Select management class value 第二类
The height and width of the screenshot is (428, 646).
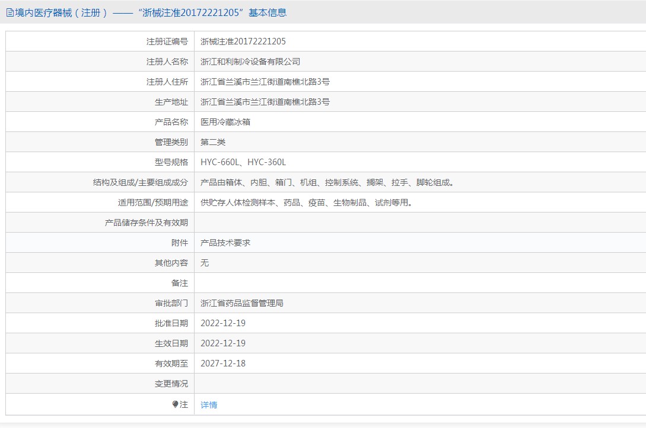point(213,142)
